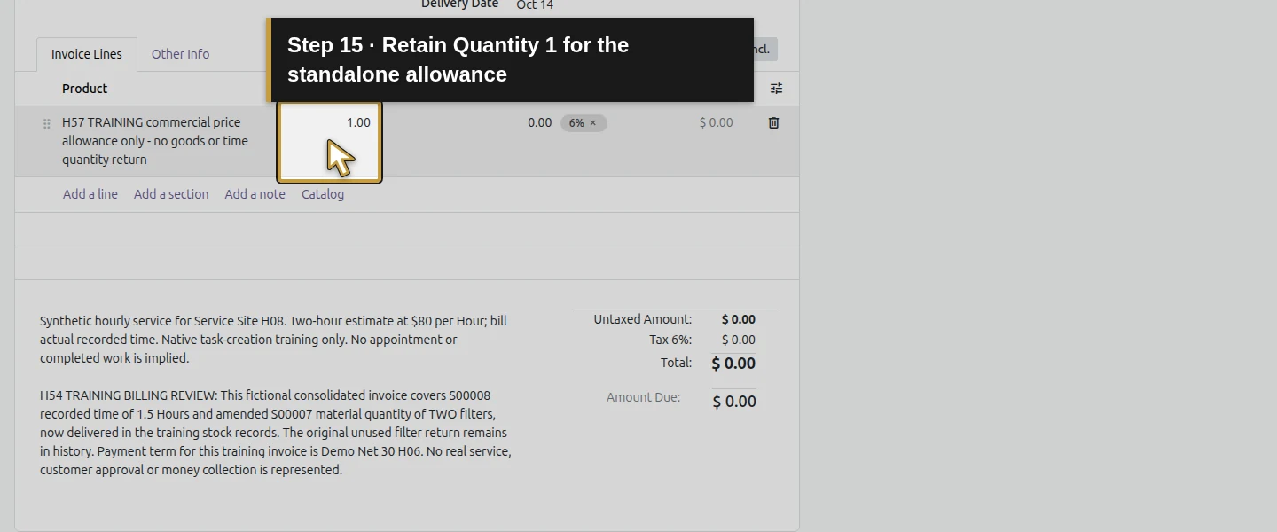
Task: Open column settings adjust icon
Action: 776,89
